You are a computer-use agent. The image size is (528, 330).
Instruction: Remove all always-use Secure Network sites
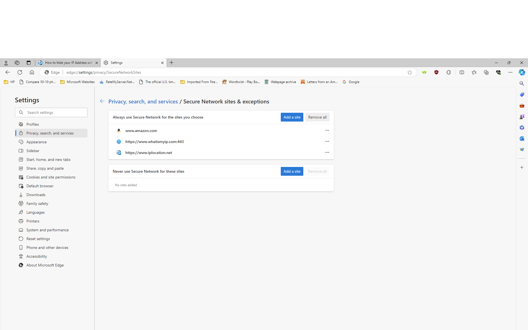click(317, 117)
